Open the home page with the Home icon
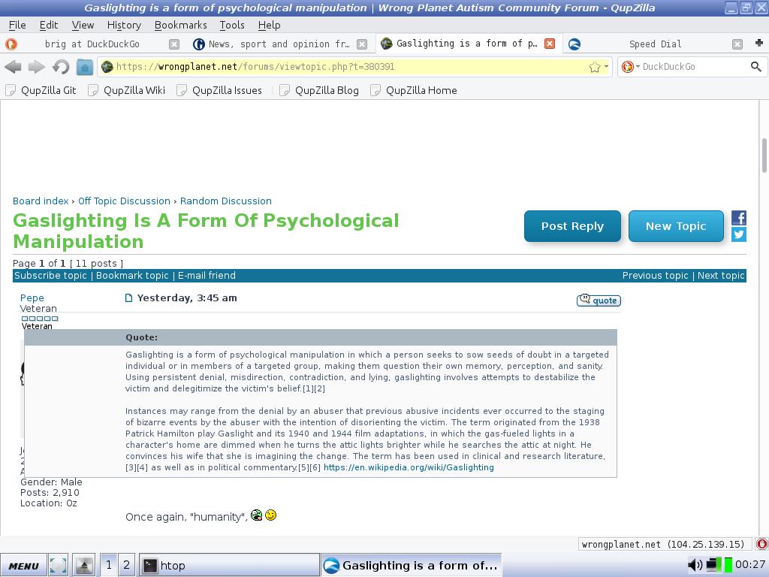This screenshot has width=769, height=577. 84,67
